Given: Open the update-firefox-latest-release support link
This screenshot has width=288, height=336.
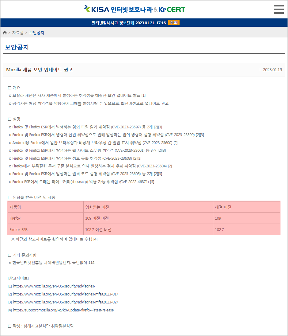Looking at the screenshot, I should tap(63, 310).
